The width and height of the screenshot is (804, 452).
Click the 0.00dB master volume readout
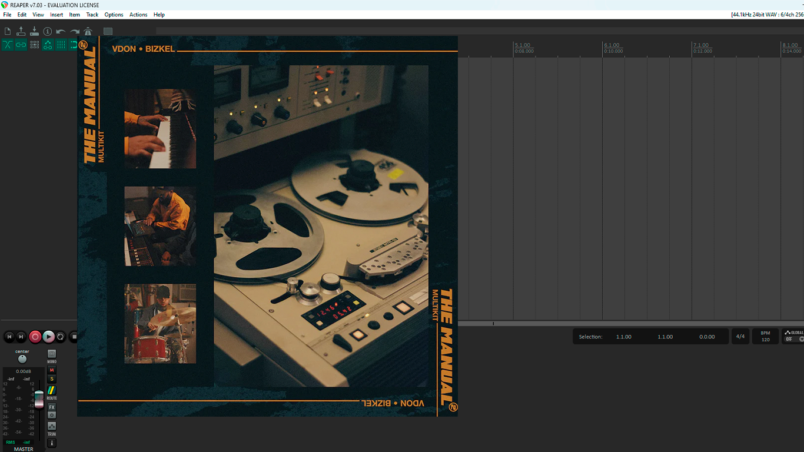click(24, 371)
